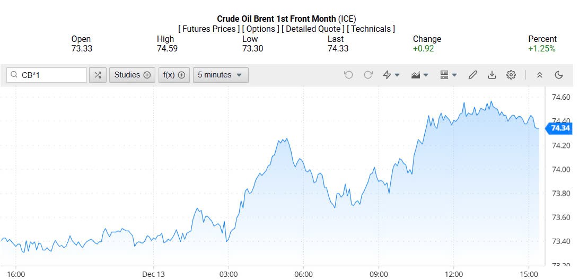
Task: Open chart settings gear
Action: click(x=511, y=75)
